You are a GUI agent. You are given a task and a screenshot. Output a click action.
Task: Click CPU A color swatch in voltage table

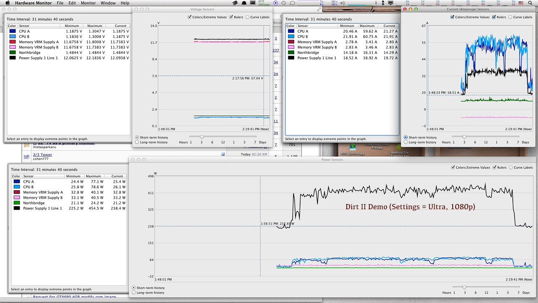point(12,31)
